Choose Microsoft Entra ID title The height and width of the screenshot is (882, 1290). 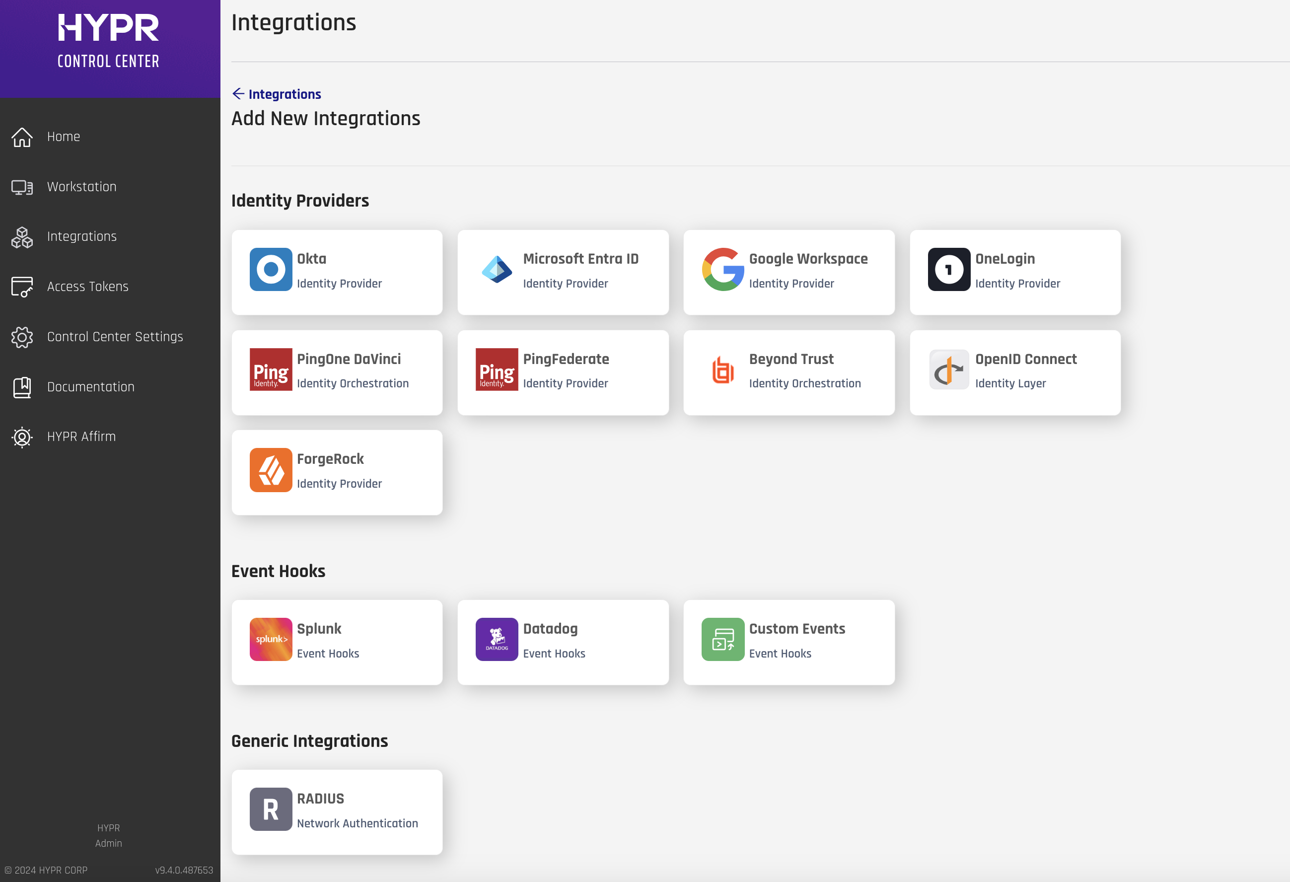pos(580,259)
